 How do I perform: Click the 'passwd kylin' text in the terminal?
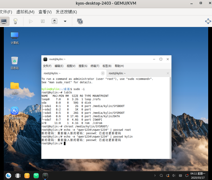pos(123,137)
